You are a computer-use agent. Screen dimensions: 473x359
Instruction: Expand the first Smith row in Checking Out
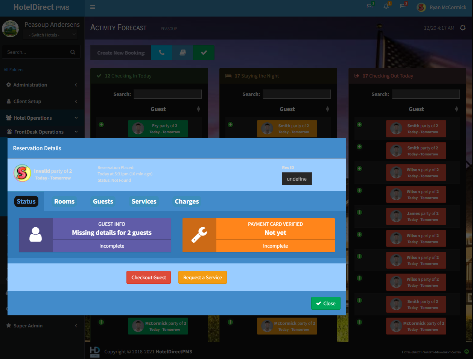tap(359, 125)
